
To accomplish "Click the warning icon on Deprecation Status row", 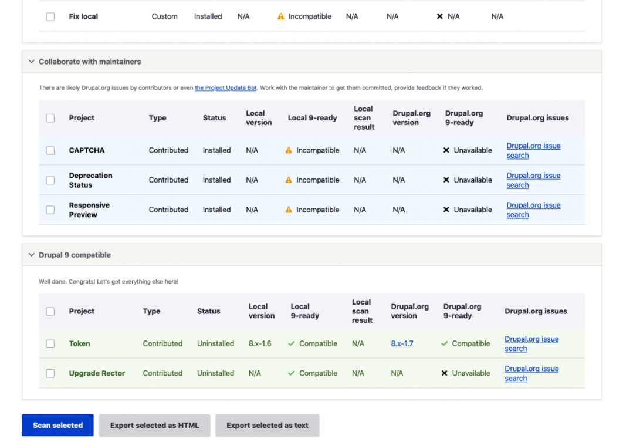I will pos(289,180).
